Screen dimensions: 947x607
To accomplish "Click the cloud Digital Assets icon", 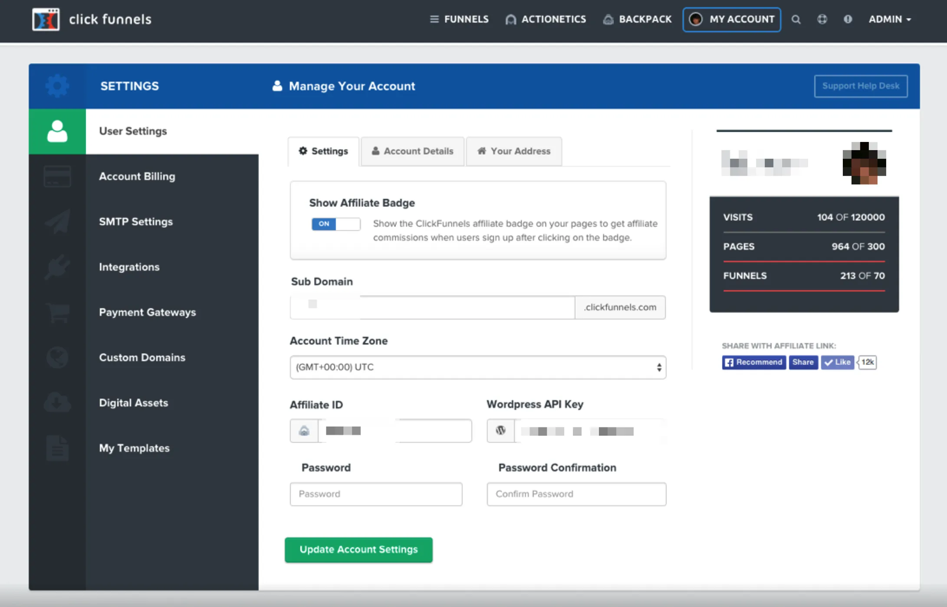I will [x=58, y=402].
